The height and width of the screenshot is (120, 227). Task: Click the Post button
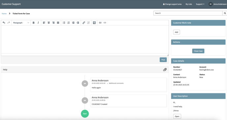(163, 60)
